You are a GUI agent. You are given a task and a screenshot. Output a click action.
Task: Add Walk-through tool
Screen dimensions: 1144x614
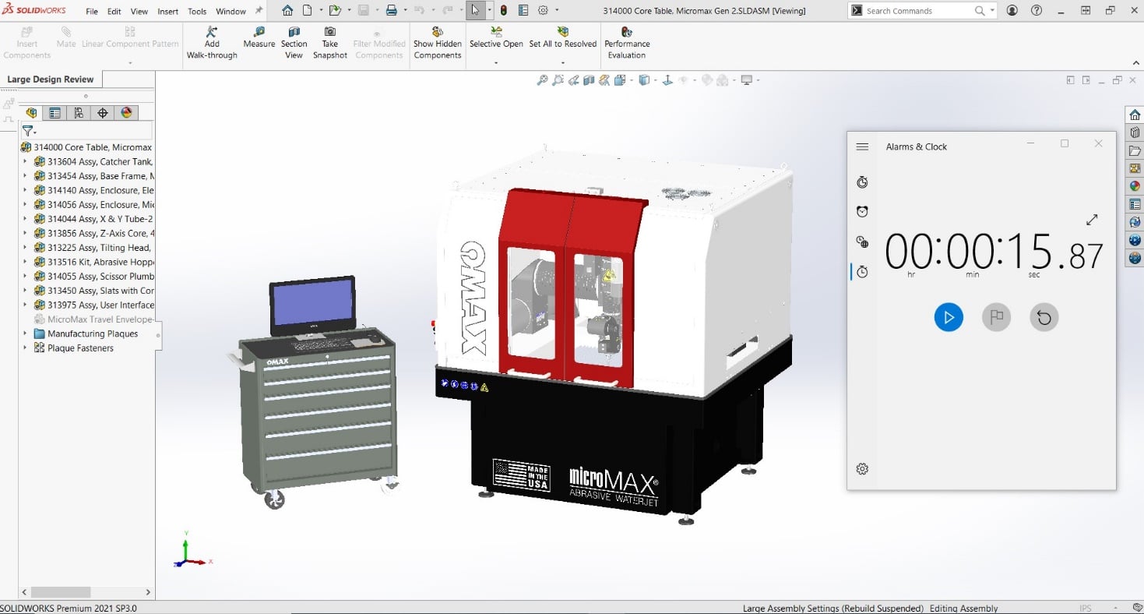[212, 43]
